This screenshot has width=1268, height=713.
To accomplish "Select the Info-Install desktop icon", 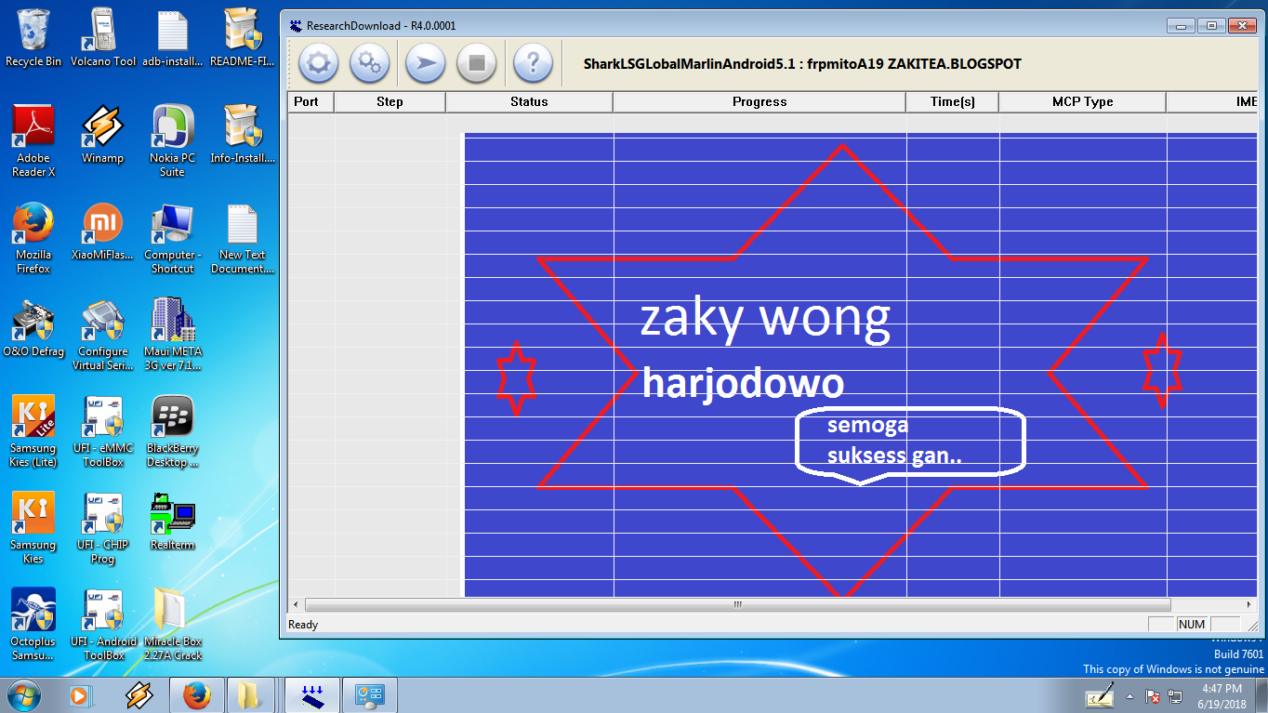I will 243,134.
